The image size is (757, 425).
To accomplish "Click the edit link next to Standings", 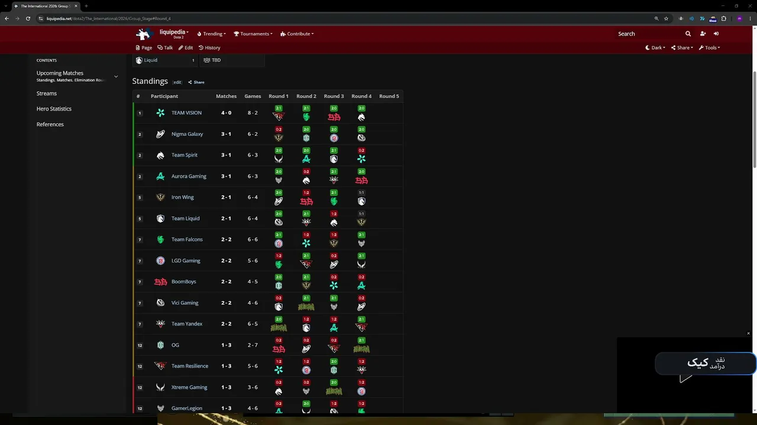I will (177, 82).
